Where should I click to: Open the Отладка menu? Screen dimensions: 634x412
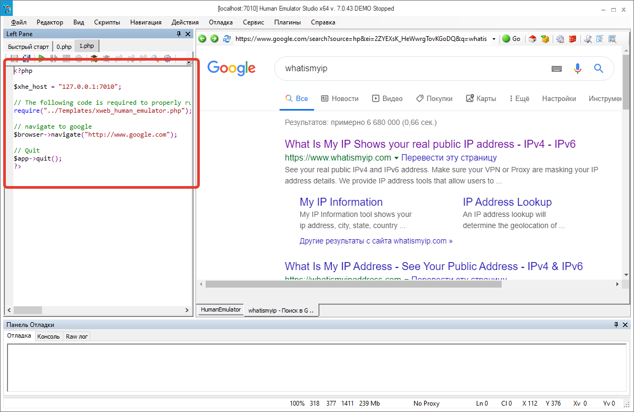tap(221, 22)
